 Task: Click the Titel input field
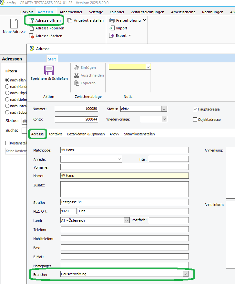click(169, 159)
